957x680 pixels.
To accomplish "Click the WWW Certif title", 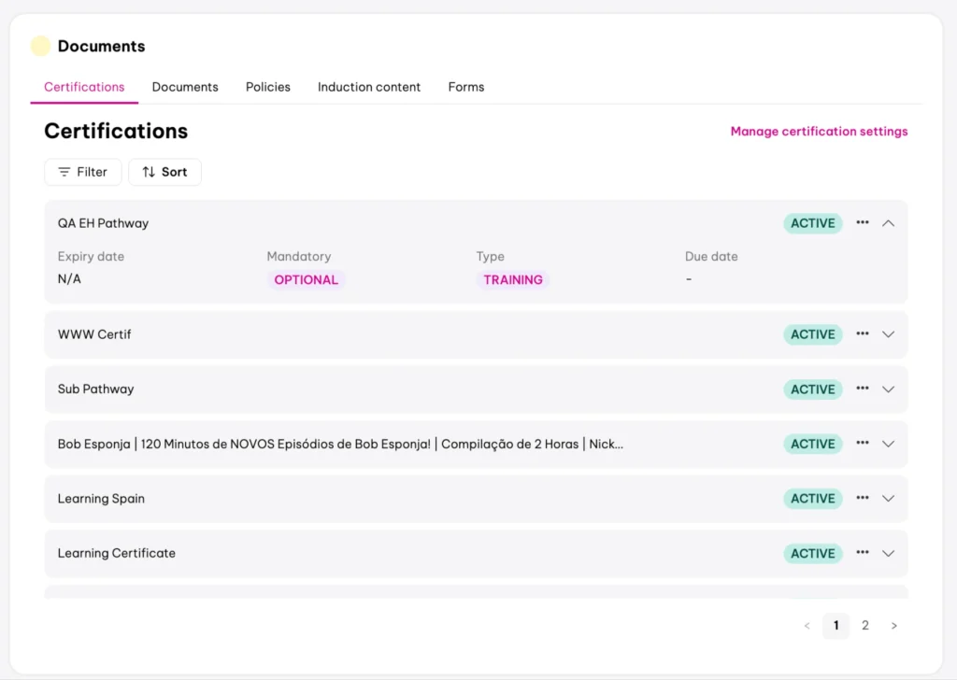I will pyautogui.click(x=94, y=334).
